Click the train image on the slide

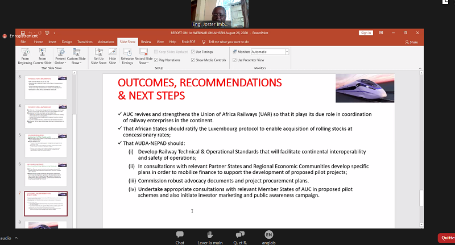[x=365, y=88]
